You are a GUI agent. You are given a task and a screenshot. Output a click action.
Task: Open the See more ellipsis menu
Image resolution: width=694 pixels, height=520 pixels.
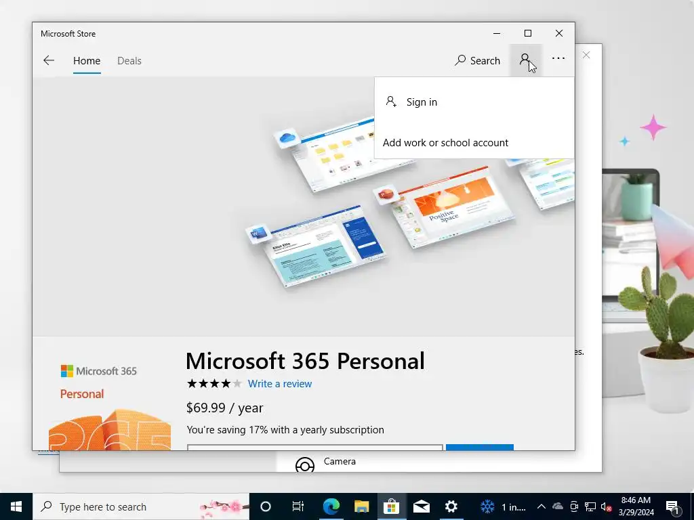[x=558, y=58]
